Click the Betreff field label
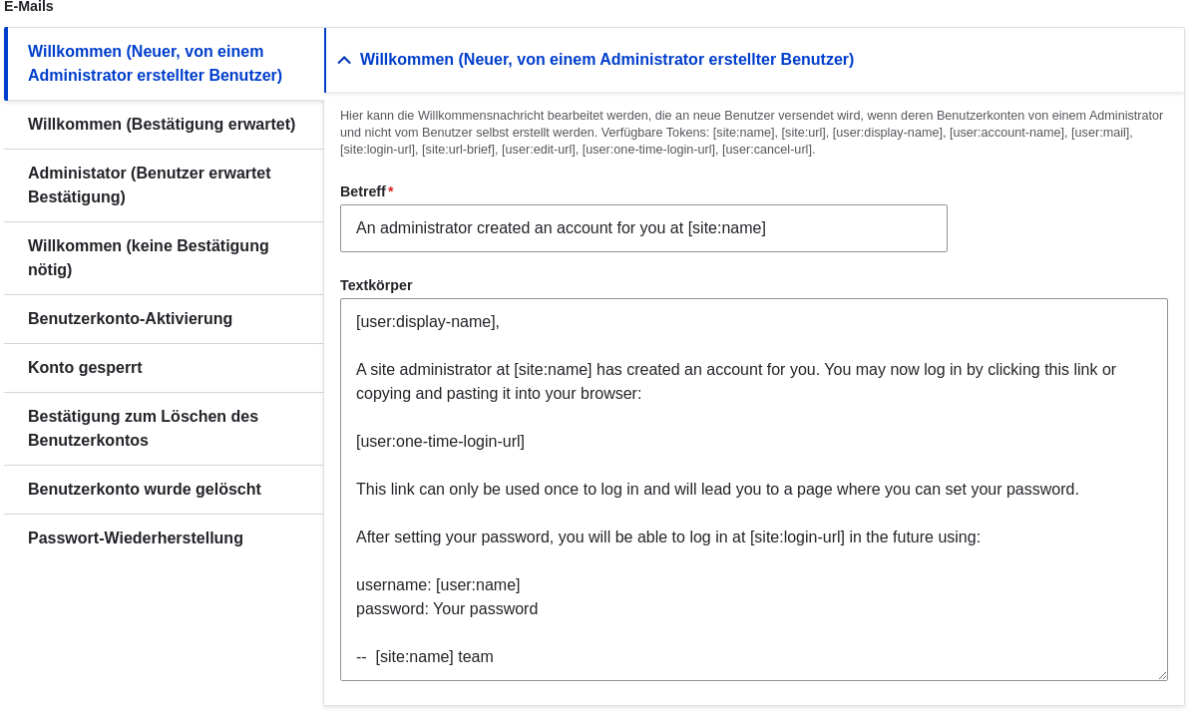 [x=362, y=191]
